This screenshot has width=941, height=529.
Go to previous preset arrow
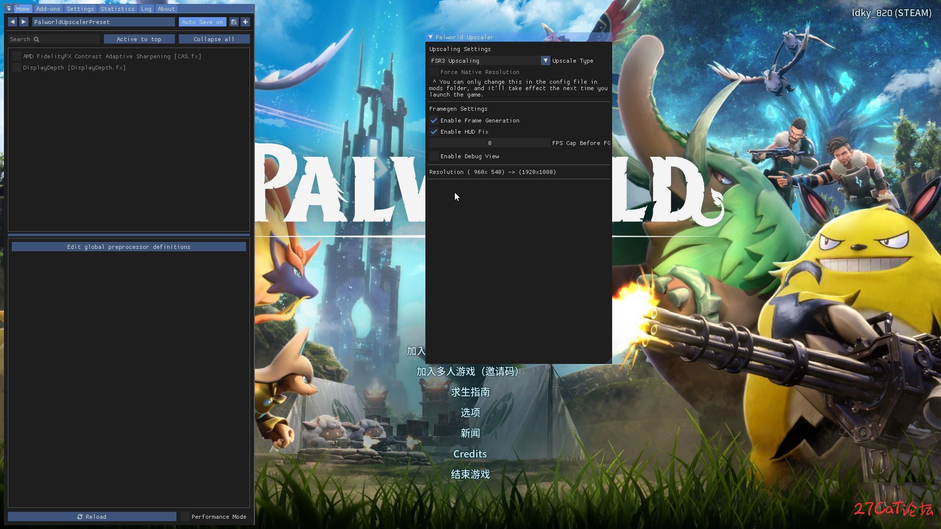(x=12, y=22)
